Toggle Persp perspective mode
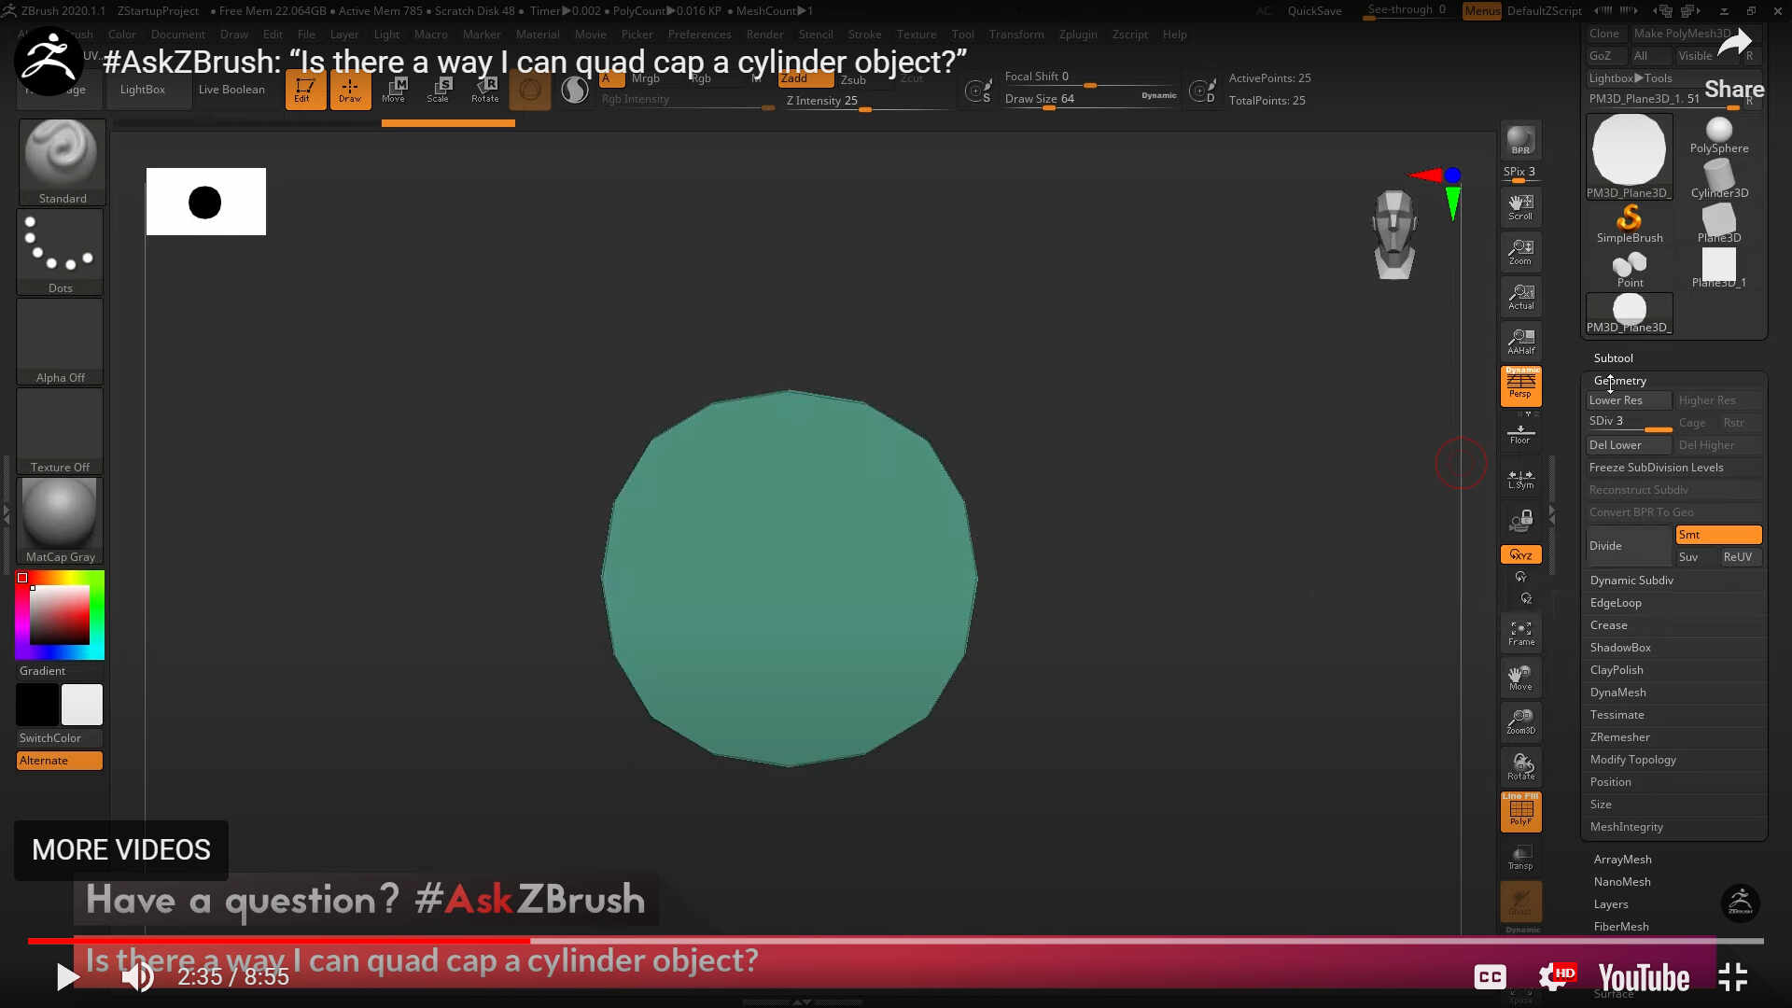This screenshot has width=1792, height=1008. point(1520,385)
